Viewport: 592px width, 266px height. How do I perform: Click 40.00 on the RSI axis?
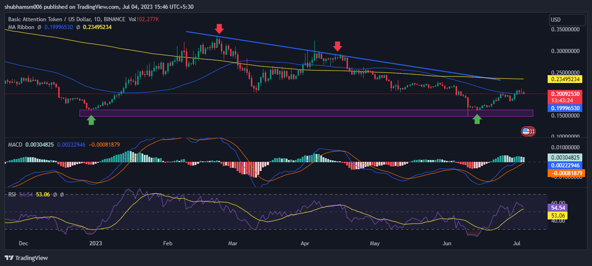(x=558, y=221)
